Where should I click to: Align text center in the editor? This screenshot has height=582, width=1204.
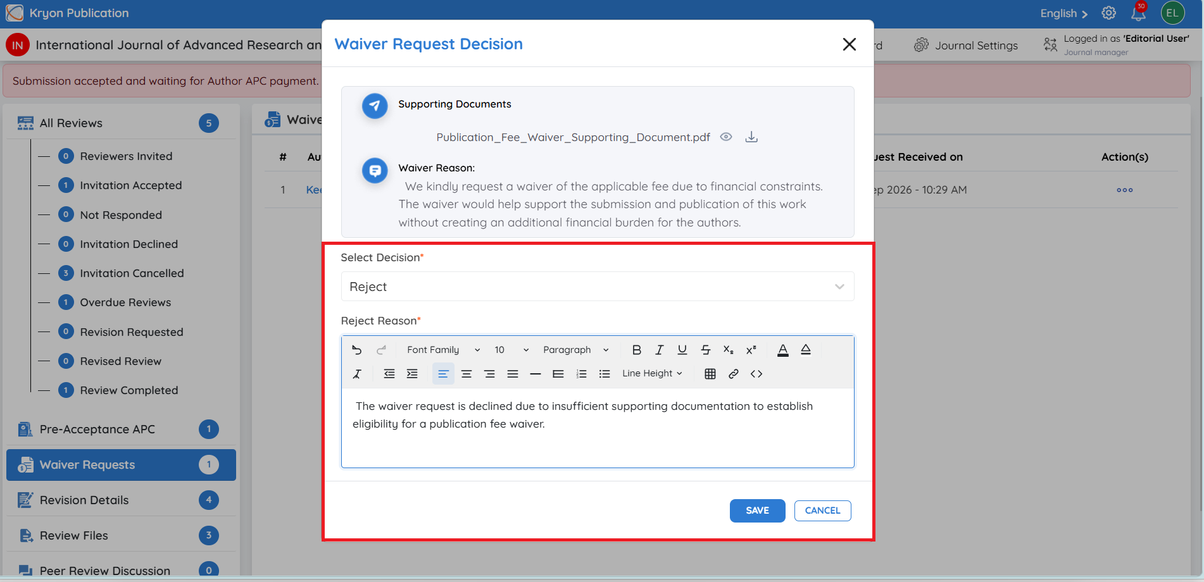click(x=467, y=374)
